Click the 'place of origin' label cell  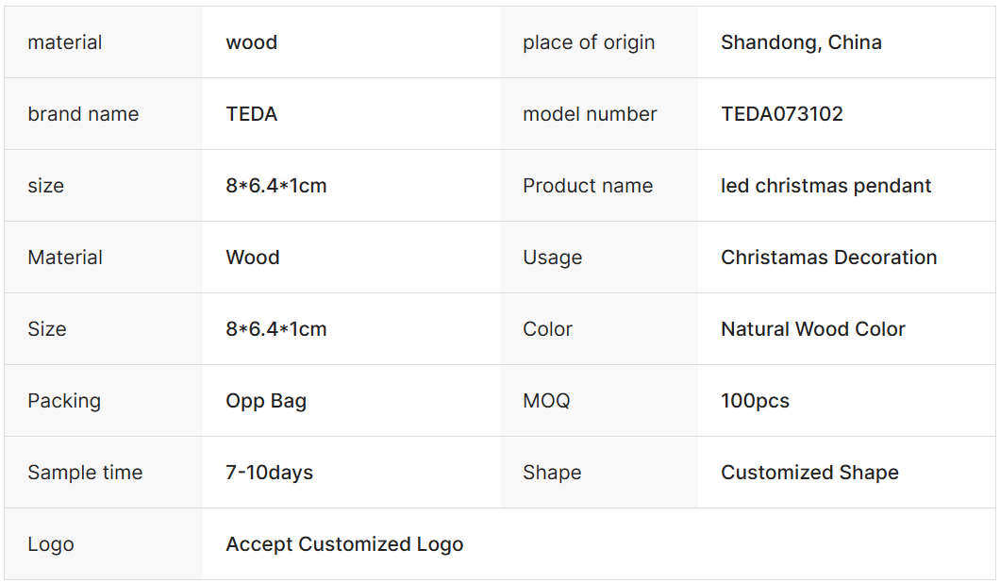pyautogui.click(x=589, y=42)
